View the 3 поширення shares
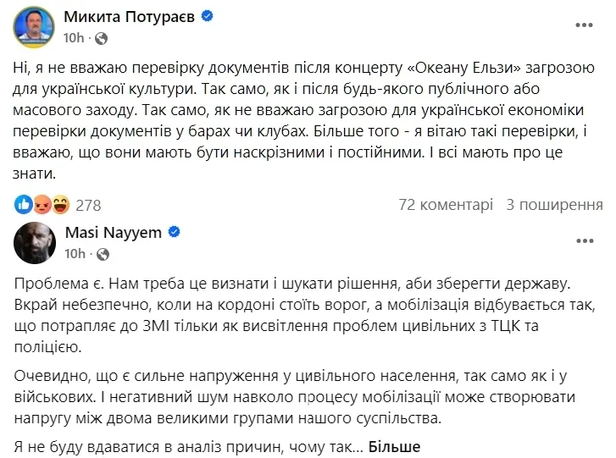The height and width of the screenshot is (458, 616). tap(554, 205)
